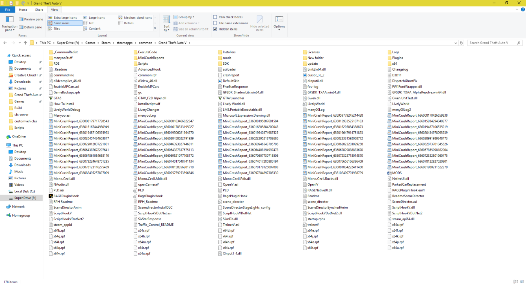Image resolution: width=526 pixels, height=285 pixels.
Task: Uncheck the Hidden items checkbox
Action: 215,29
